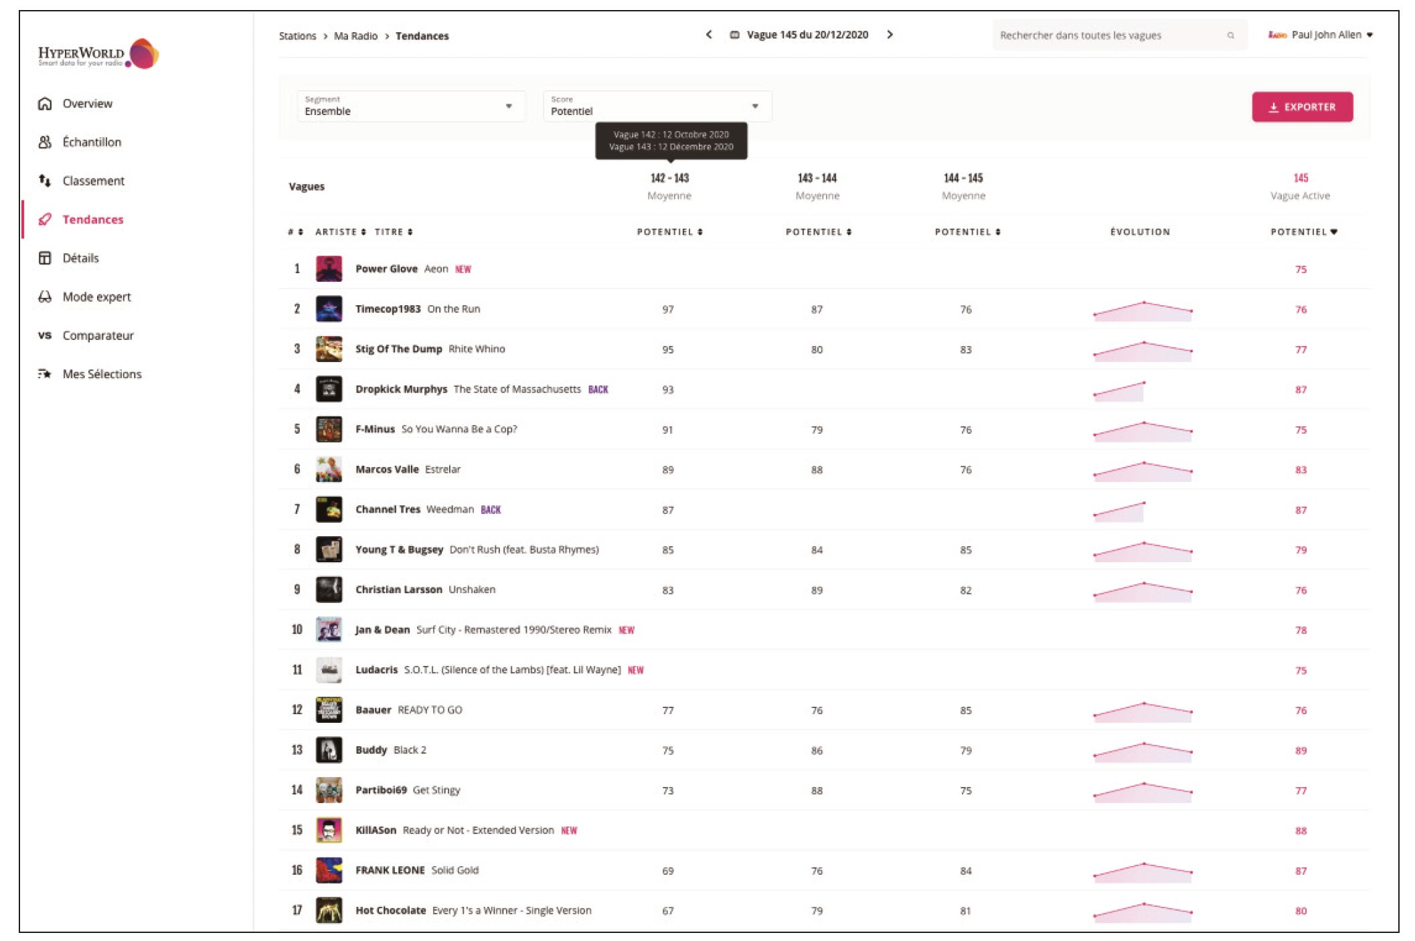This screenshot has width=1415, height=941.
Task: Open the Tendances menu item
Action: coord(92,220)
